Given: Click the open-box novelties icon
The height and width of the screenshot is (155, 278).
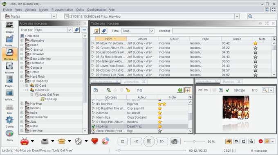Looking at the screenshot, I should [61, 141].
